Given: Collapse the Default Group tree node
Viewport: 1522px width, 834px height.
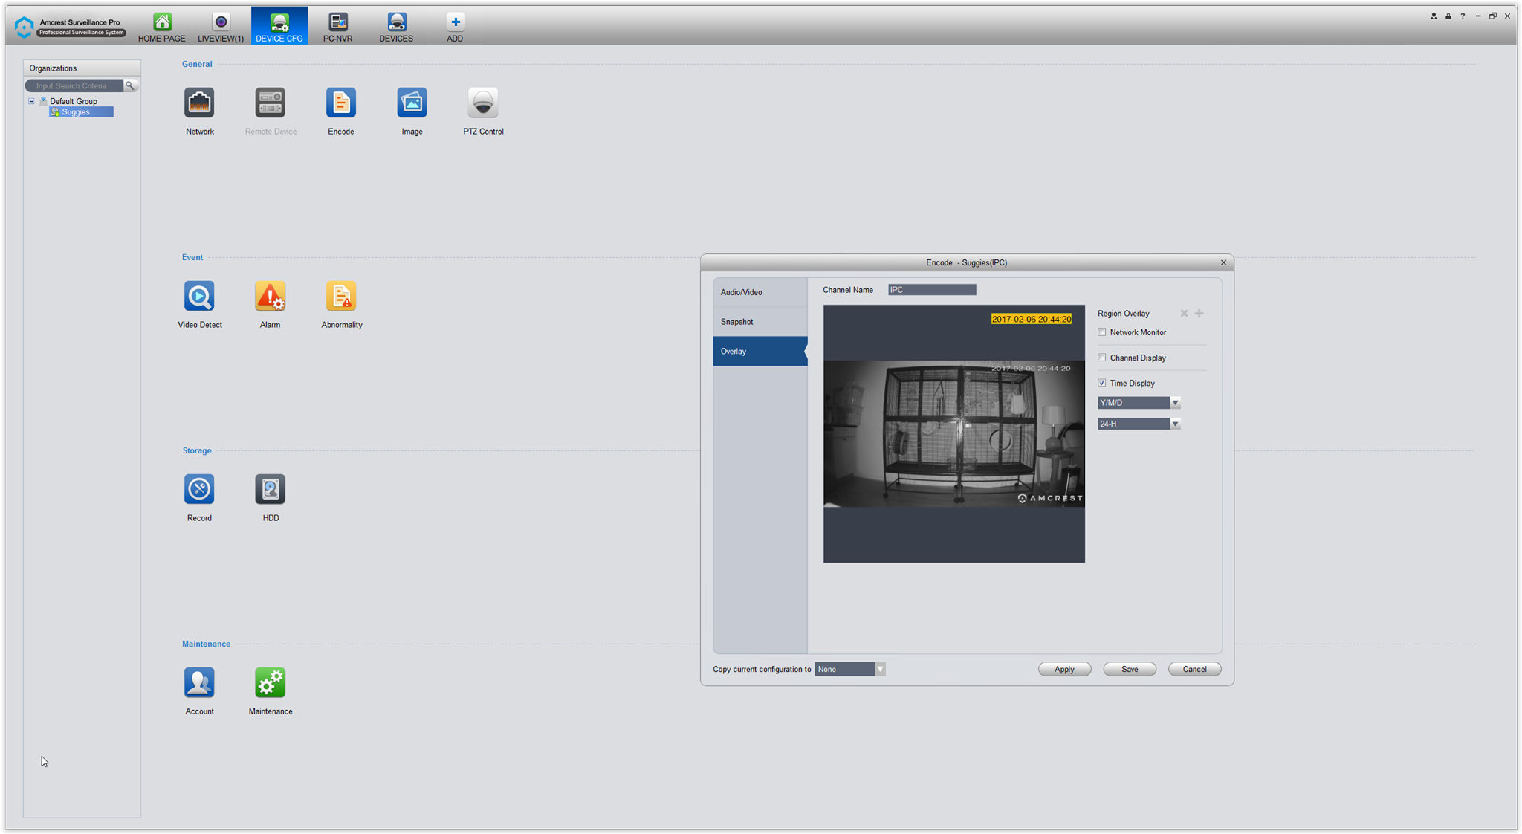Looking at the screenshot, I should 31,101.
